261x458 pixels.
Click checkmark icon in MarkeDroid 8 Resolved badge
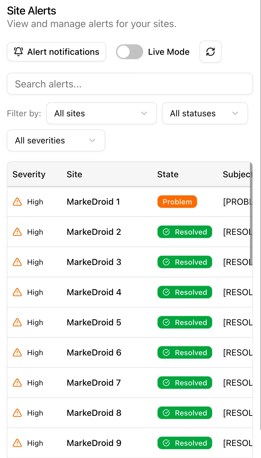pos(166,413)
